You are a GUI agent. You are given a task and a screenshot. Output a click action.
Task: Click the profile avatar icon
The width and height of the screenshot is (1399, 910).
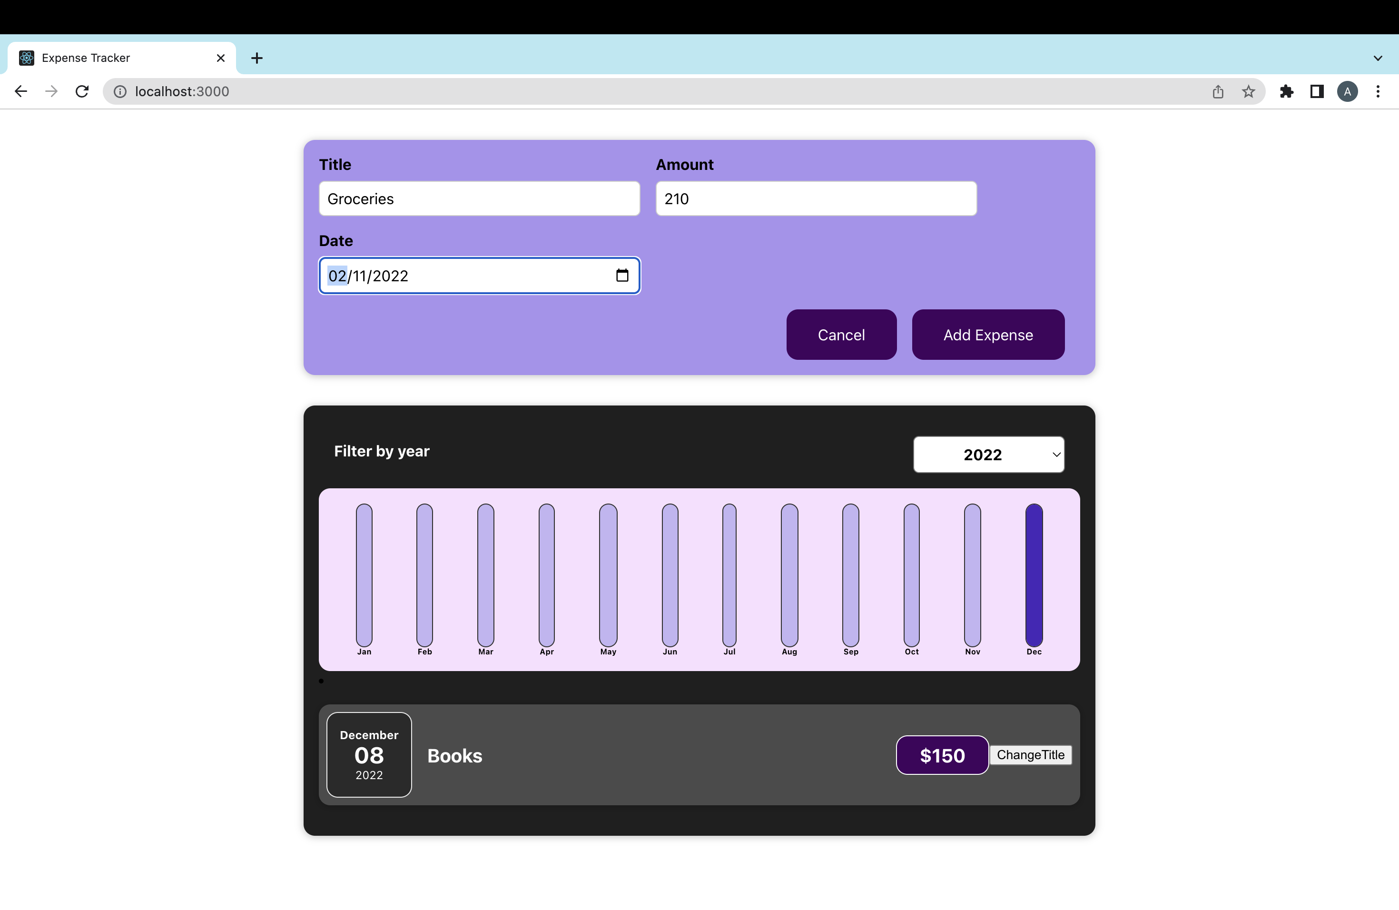pyautogui.click(x=1348, y=91)
